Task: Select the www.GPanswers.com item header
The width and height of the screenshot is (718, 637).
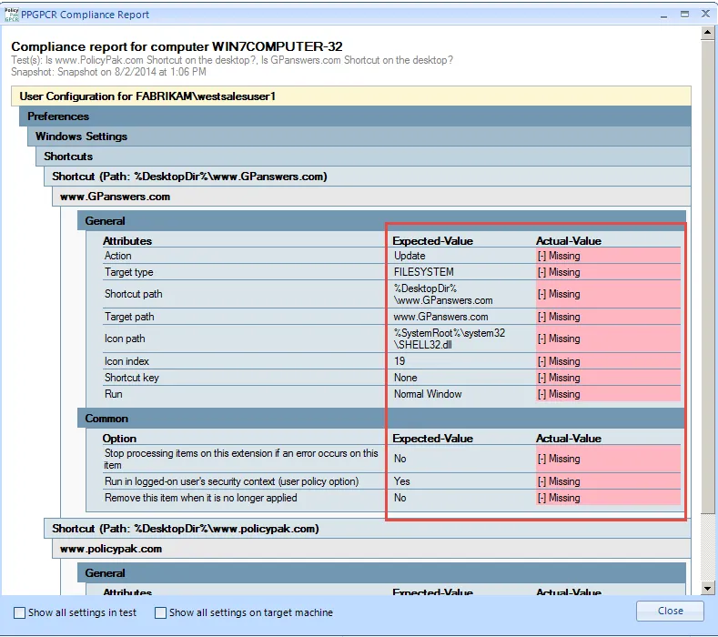Action: 371,197
